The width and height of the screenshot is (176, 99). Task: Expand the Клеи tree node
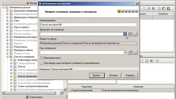7,21
